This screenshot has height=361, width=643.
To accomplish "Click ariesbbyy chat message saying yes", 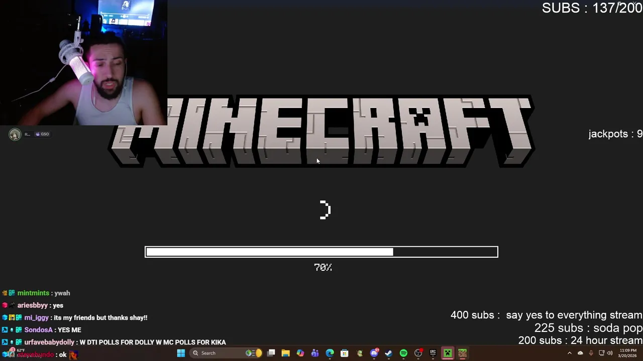I will [33, 305].
